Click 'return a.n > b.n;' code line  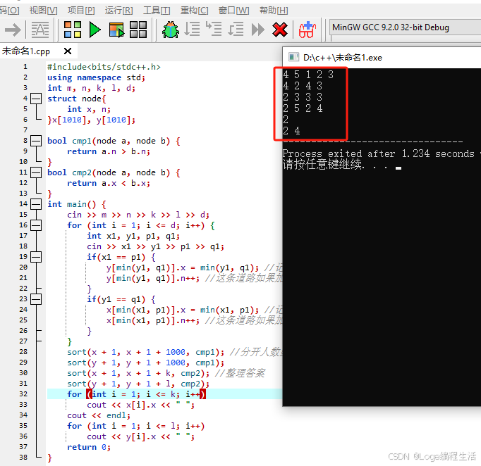click(x=109, y=151)
